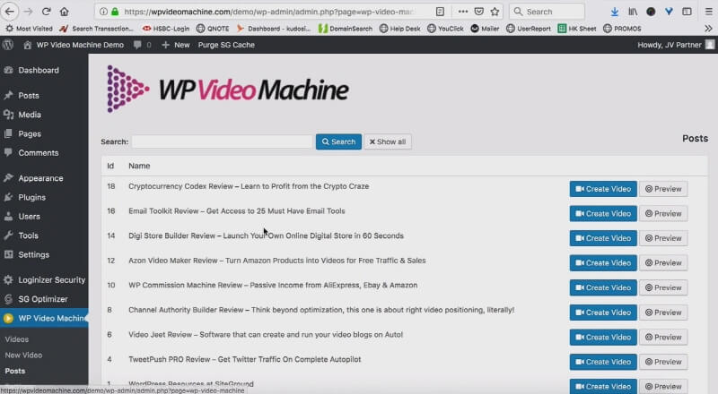Preview the Email Toolkit Review post
The height and width of the screenshot is (394, 718).
pos(663,213)
